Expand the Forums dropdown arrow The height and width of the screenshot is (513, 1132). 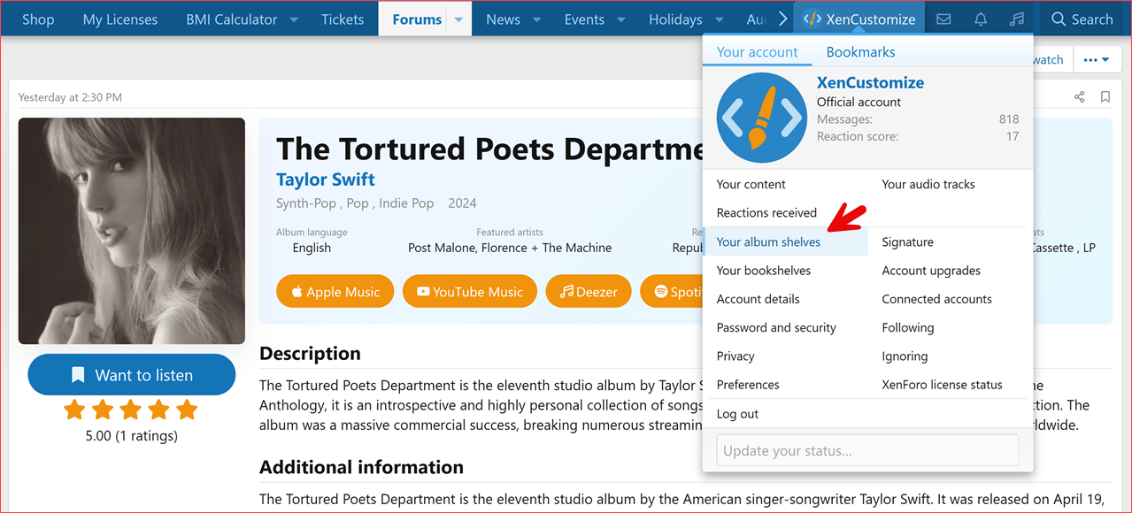[458, 19]
